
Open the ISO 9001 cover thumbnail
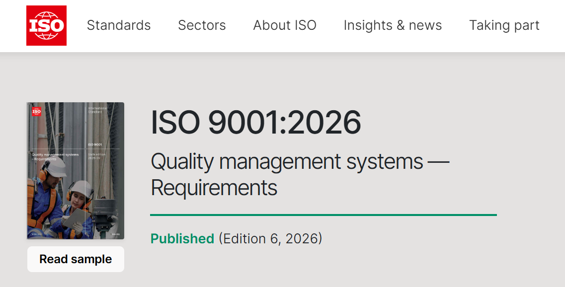click(x=76, y=171)
